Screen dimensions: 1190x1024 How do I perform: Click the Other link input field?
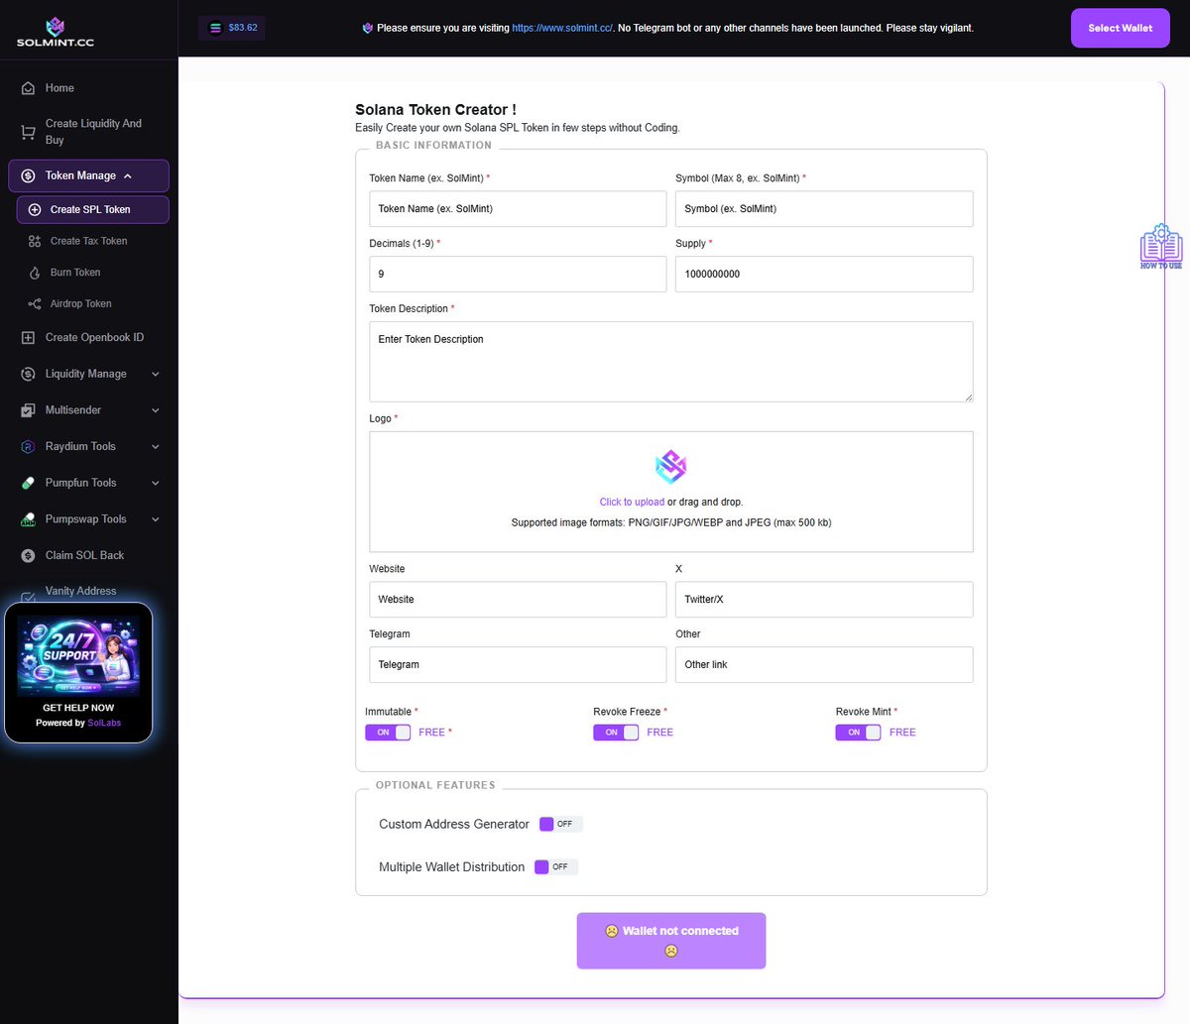[824, 665]
